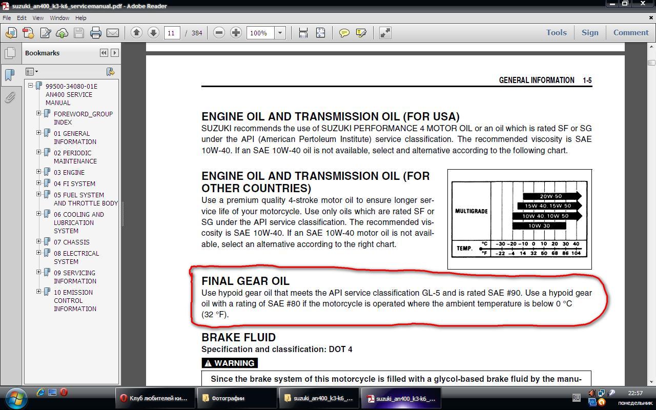Image resolution: width=656 pixels, height=410 pixels.
Task: Go to next page with down arrow
Action: [x=153, y=33]
